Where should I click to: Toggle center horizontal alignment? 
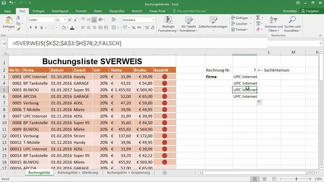89,28
